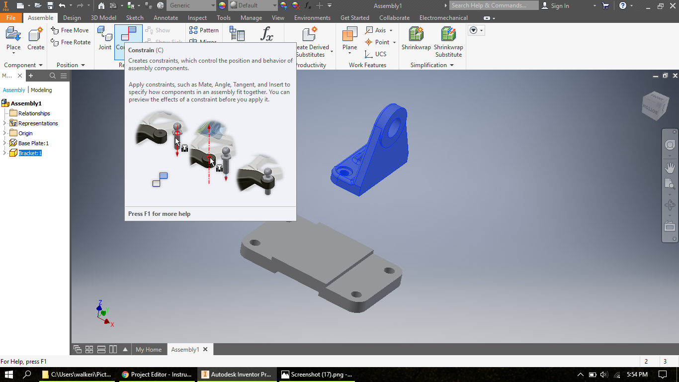Click the Sign In link
679x382 pixels.
click(x=559, y=5)
